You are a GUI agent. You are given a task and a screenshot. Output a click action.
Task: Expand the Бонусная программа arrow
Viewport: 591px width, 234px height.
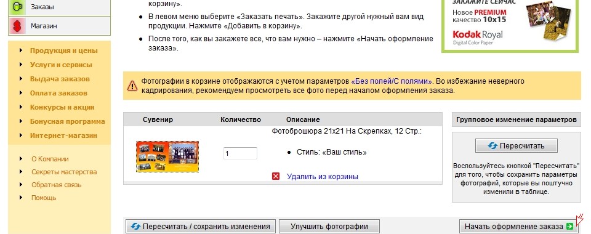[21, 121]
